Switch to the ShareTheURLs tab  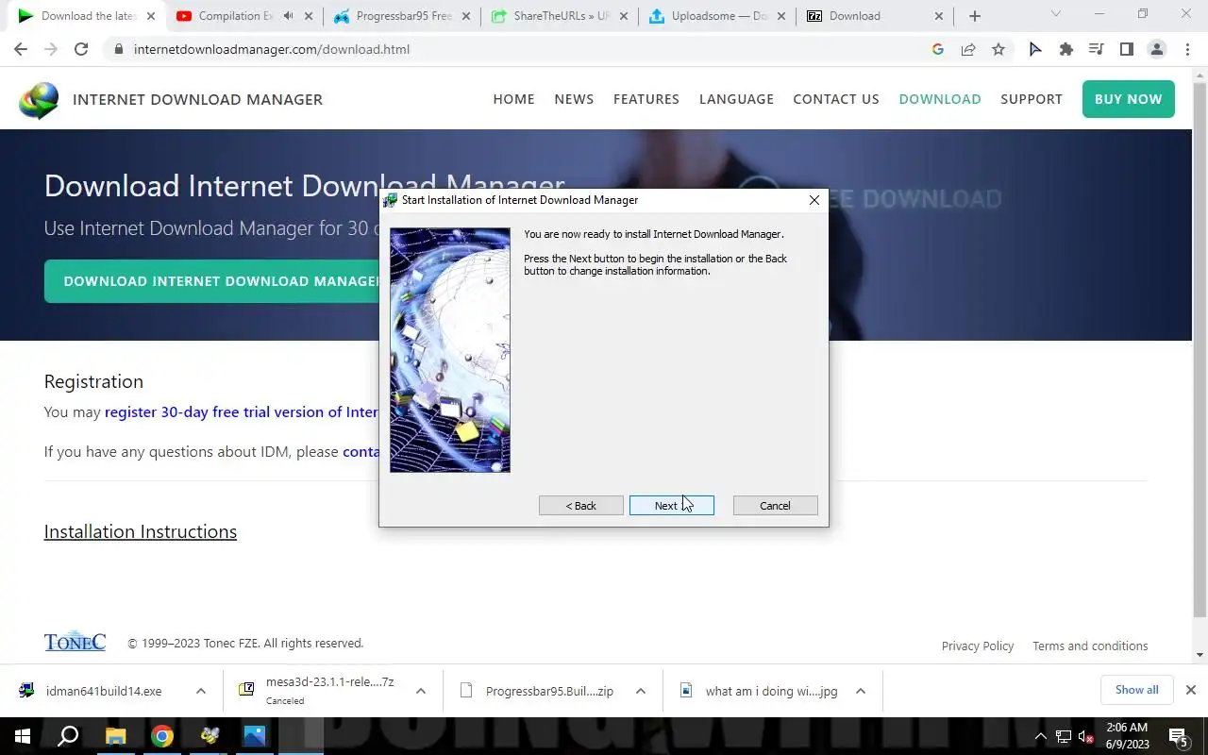(559, 16)
